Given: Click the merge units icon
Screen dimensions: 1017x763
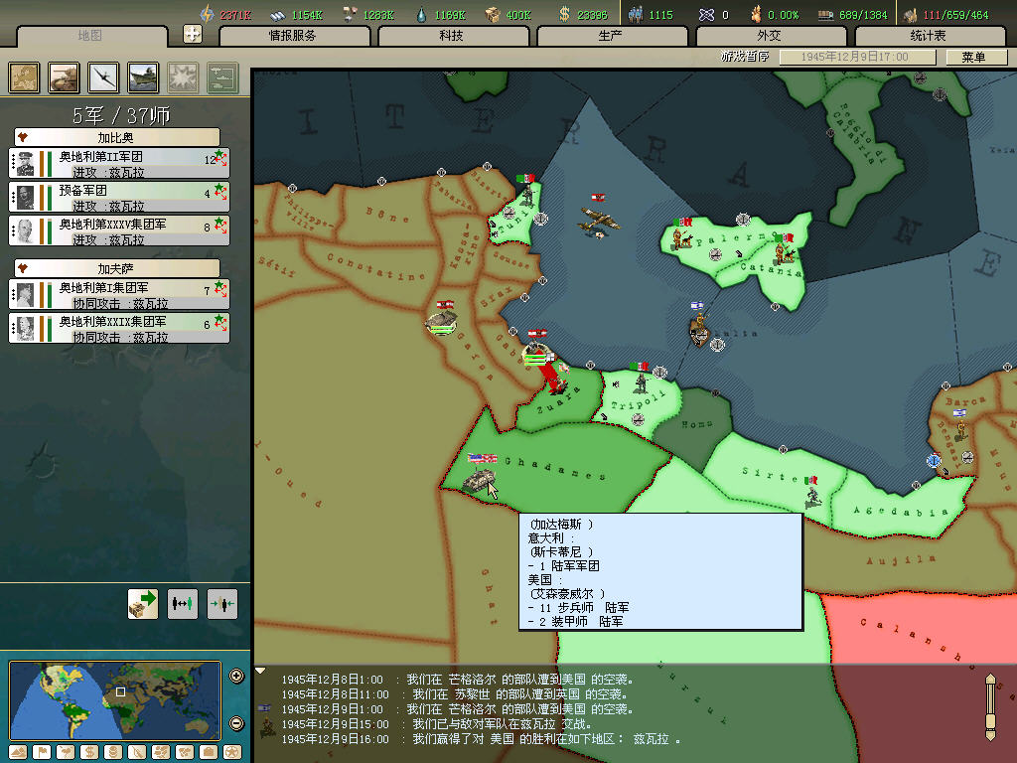Looking at the screenshot, I should coord(222,603).
